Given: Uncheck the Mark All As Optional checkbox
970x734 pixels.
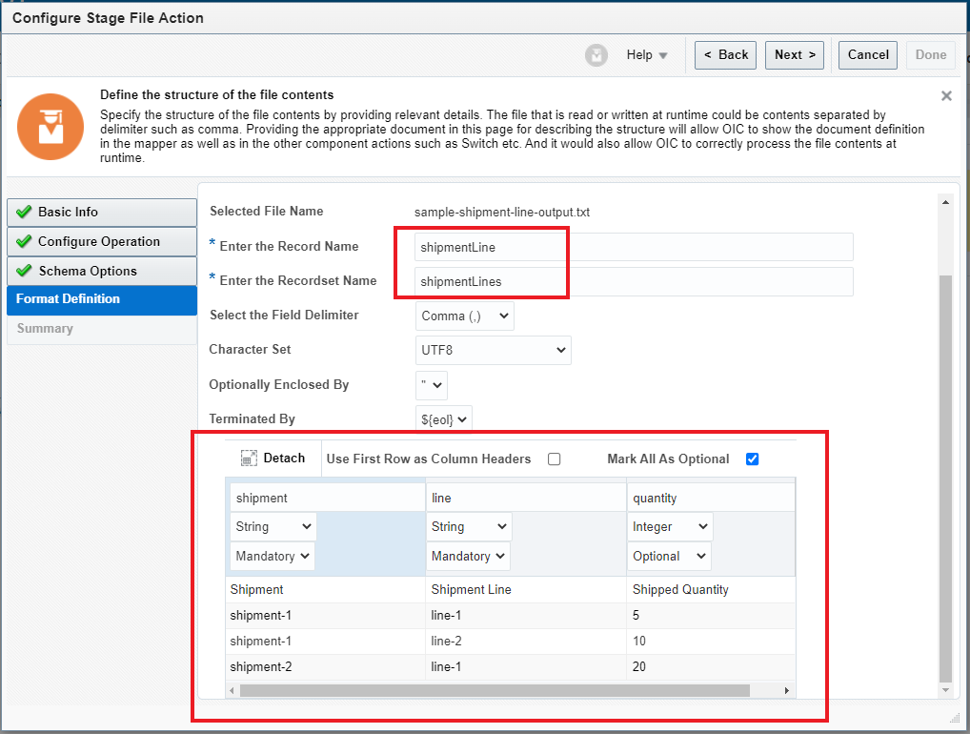Looking at the screenshot, I should tap(752, 459).
